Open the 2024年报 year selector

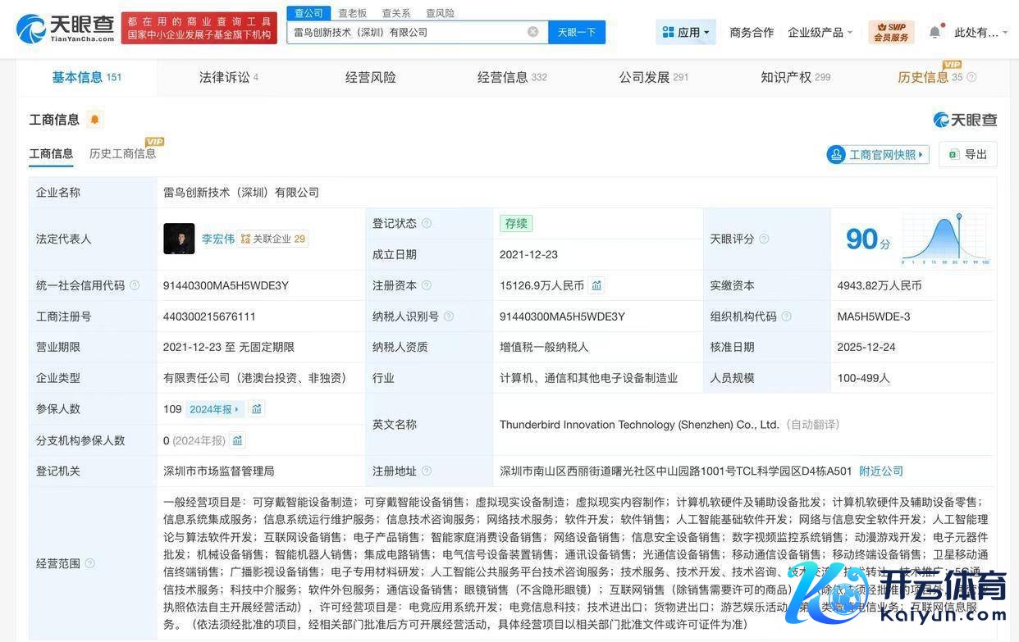[x=214, y=409]
